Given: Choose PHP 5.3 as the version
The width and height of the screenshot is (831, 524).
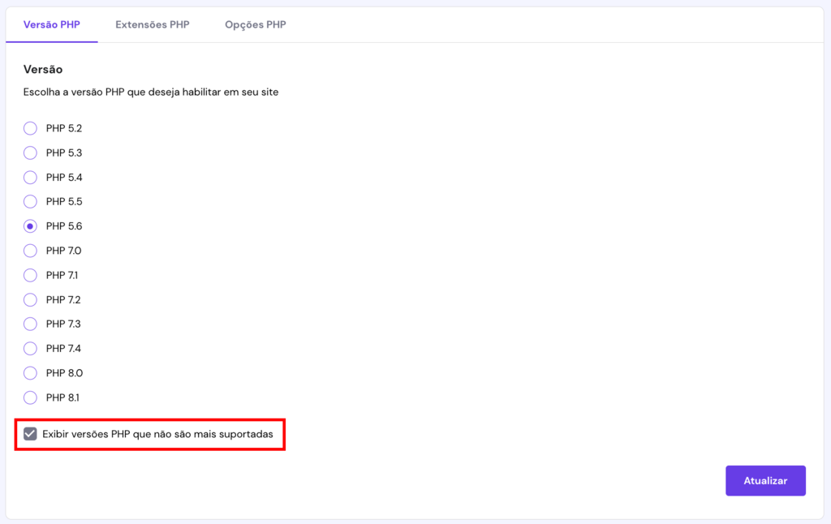Looking at the screenshot, I should pos(30,152).
